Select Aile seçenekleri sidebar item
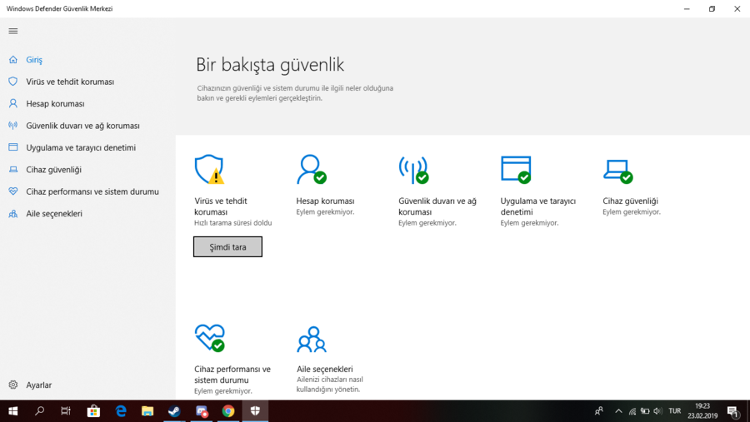Viewport: 750px width, 422px height. click(54, 214)
